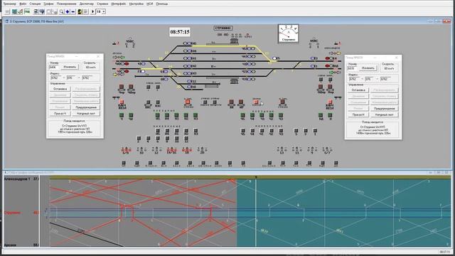Open the simulation speed combo box
455x256 pixels.
click(101, 11)
